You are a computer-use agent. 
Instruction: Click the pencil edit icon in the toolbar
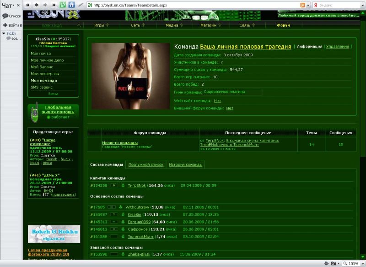click(x=81, y=5)
